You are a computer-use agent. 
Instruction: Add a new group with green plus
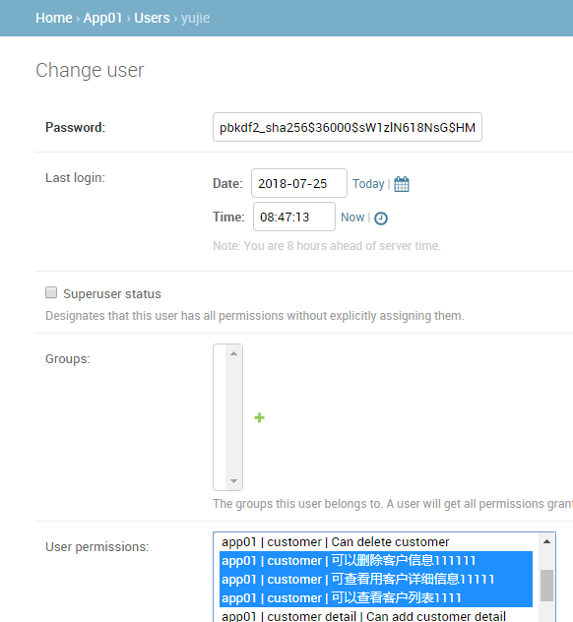click(259, 417)
